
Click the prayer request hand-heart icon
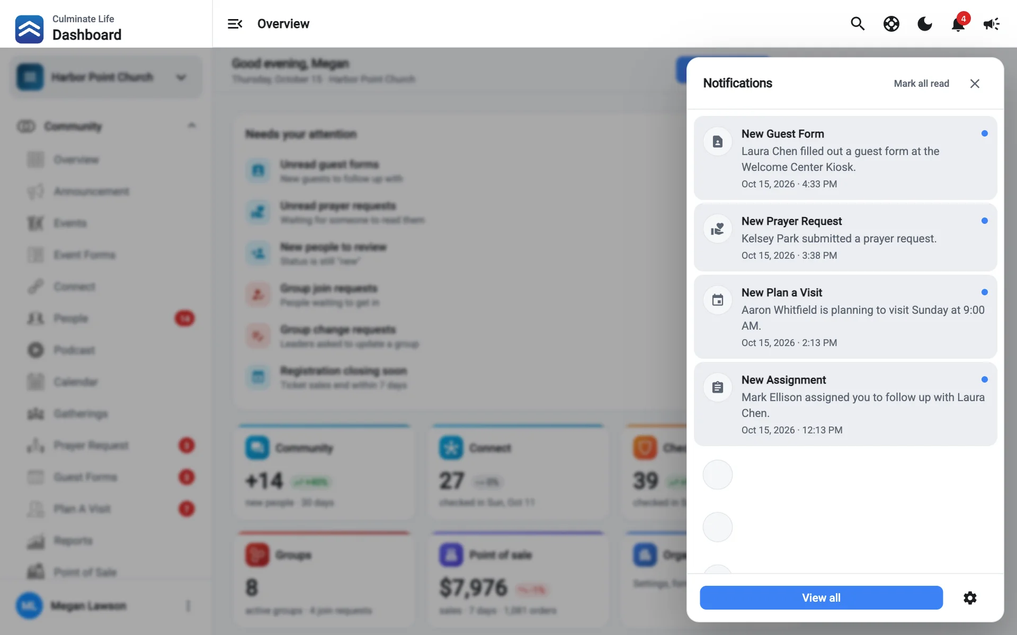click(718, 229)
